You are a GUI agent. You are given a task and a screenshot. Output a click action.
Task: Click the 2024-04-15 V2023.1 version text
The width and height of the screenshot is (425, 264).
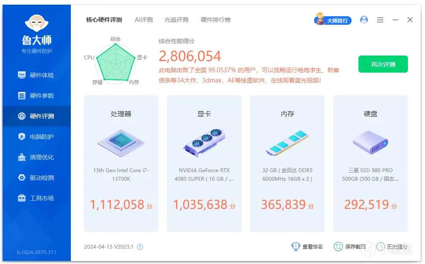click(x=109, y=246)
